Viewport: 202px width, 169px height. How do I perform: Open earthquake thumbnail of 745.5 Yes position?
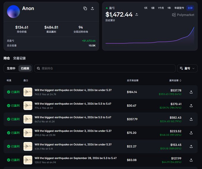pos(28,92)
